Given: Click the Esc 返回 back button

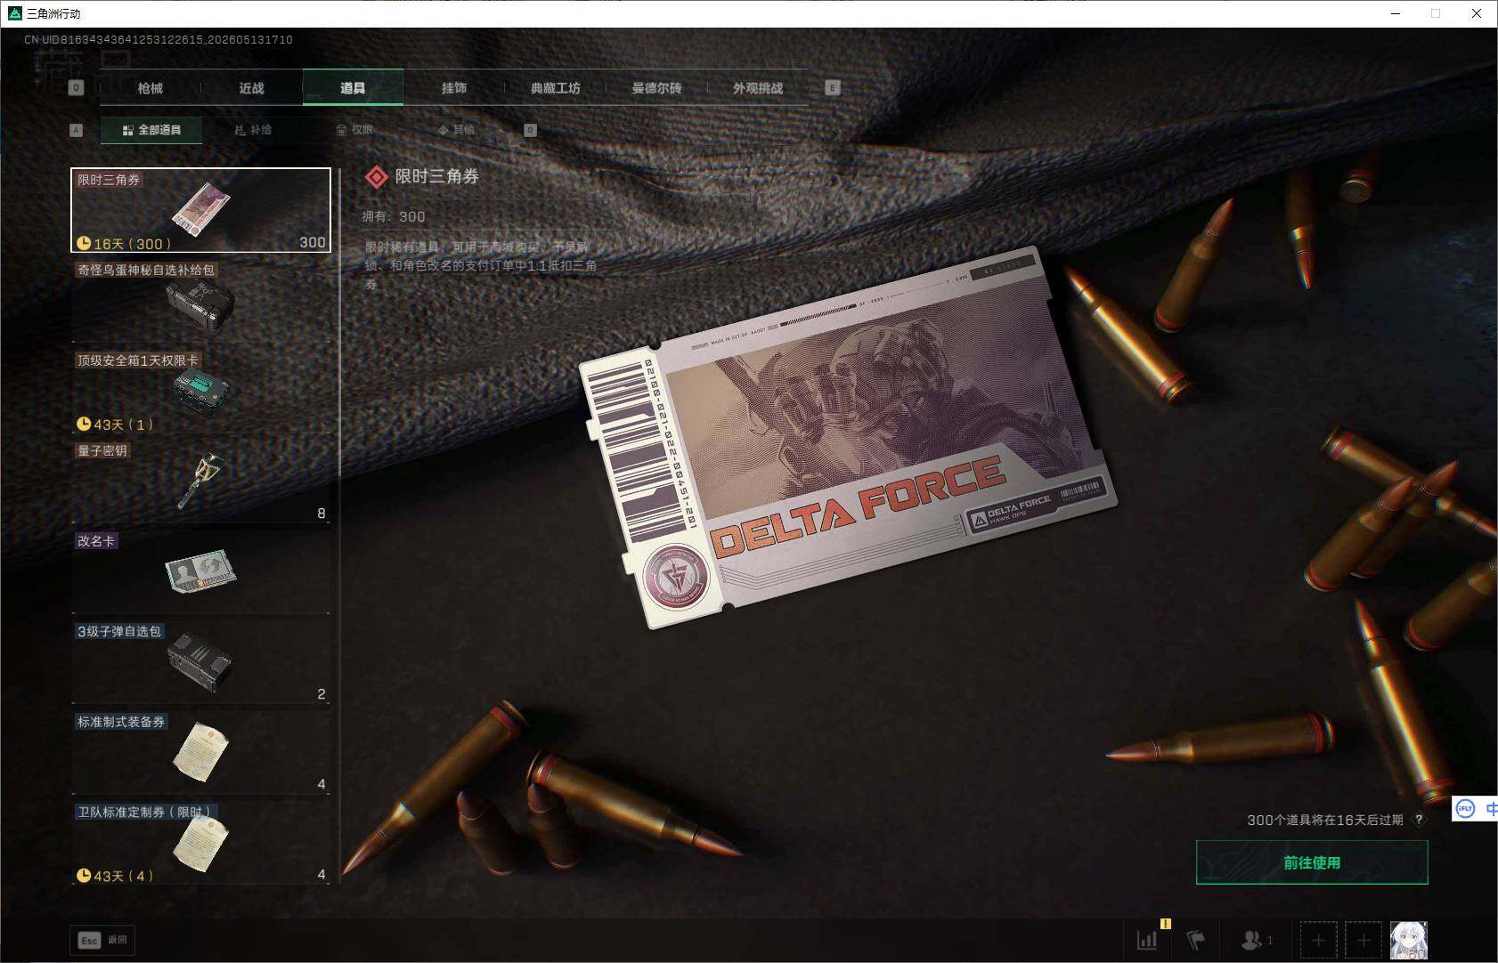Looking at the screenshot, I should tap(103, 940).
